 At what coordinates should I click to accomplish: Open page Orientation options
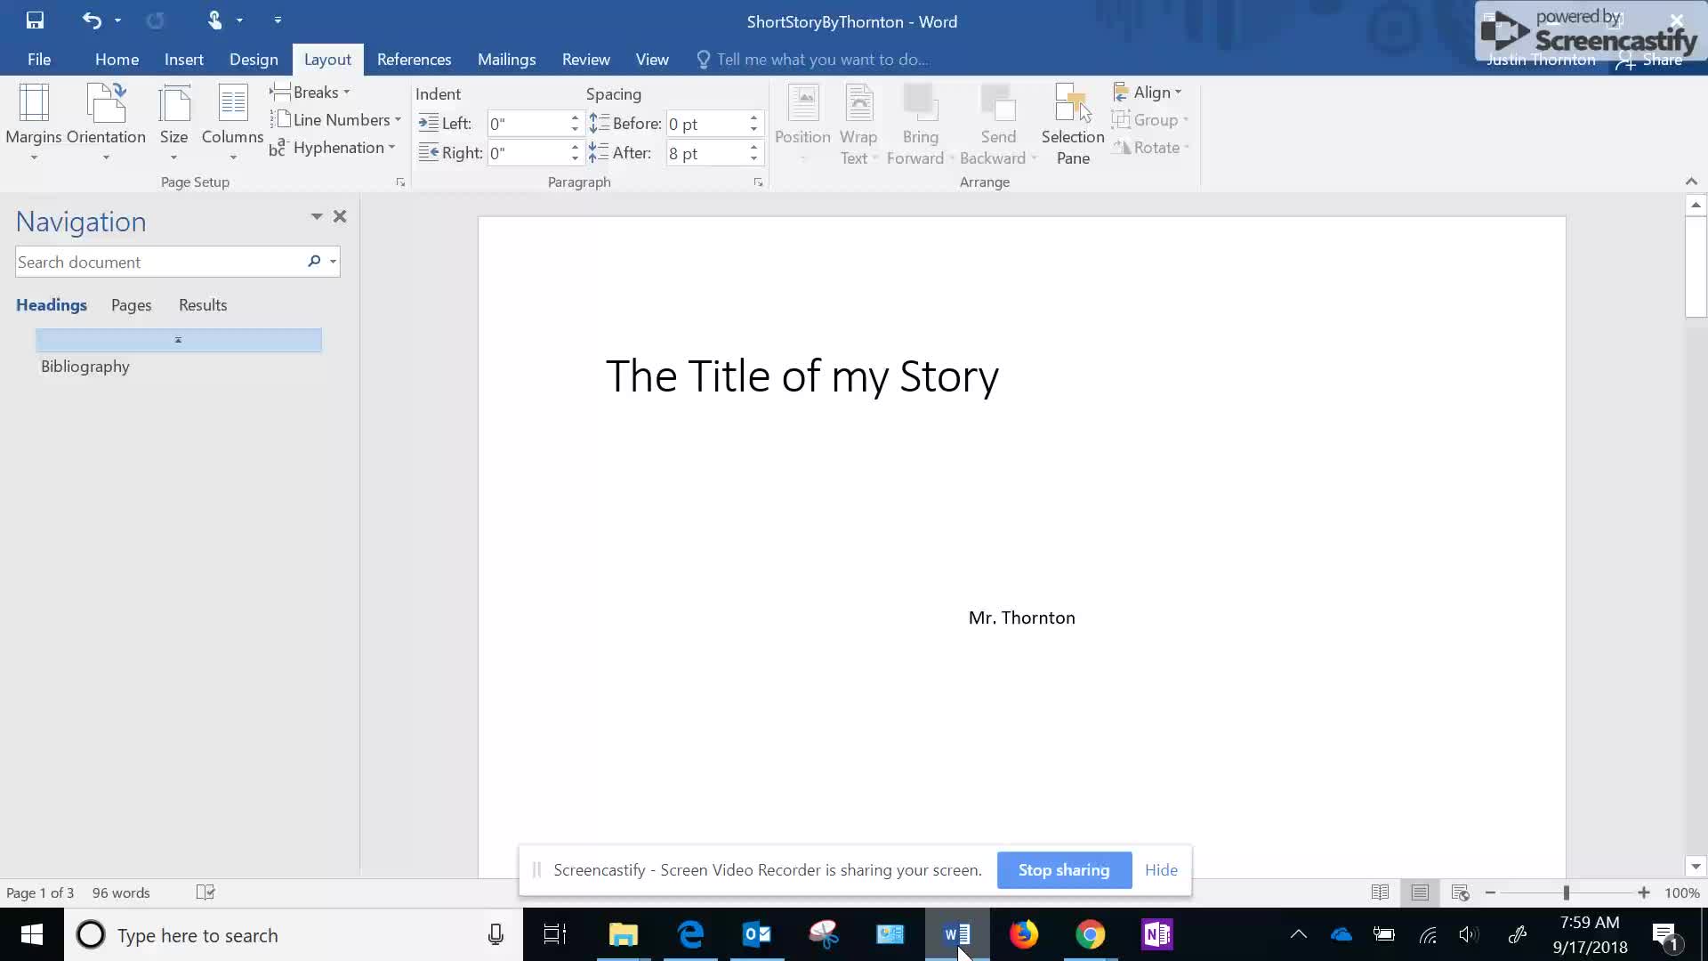[x=106, y=123]
